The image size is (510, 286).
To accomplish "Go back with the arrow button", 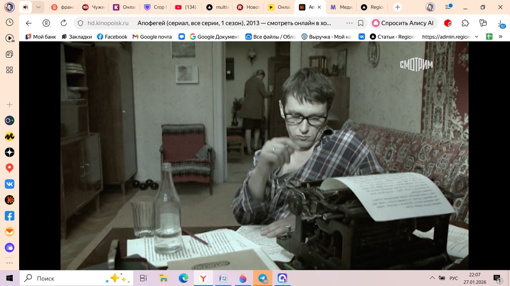I will coord(28,23).
